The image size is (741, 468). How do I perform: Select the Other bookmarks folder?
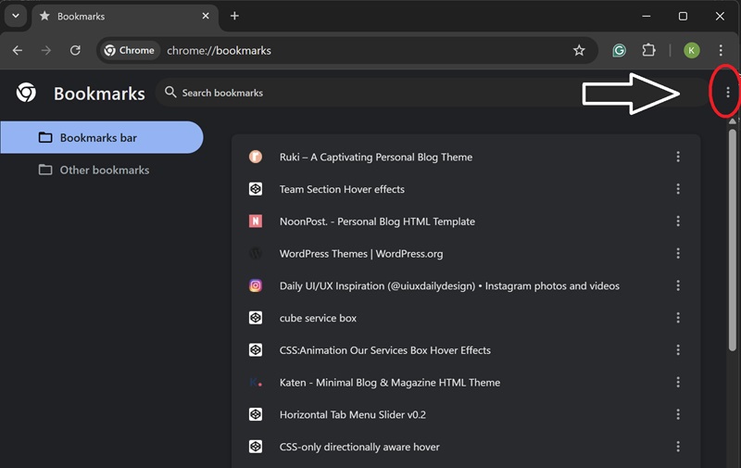coord(102,170)
